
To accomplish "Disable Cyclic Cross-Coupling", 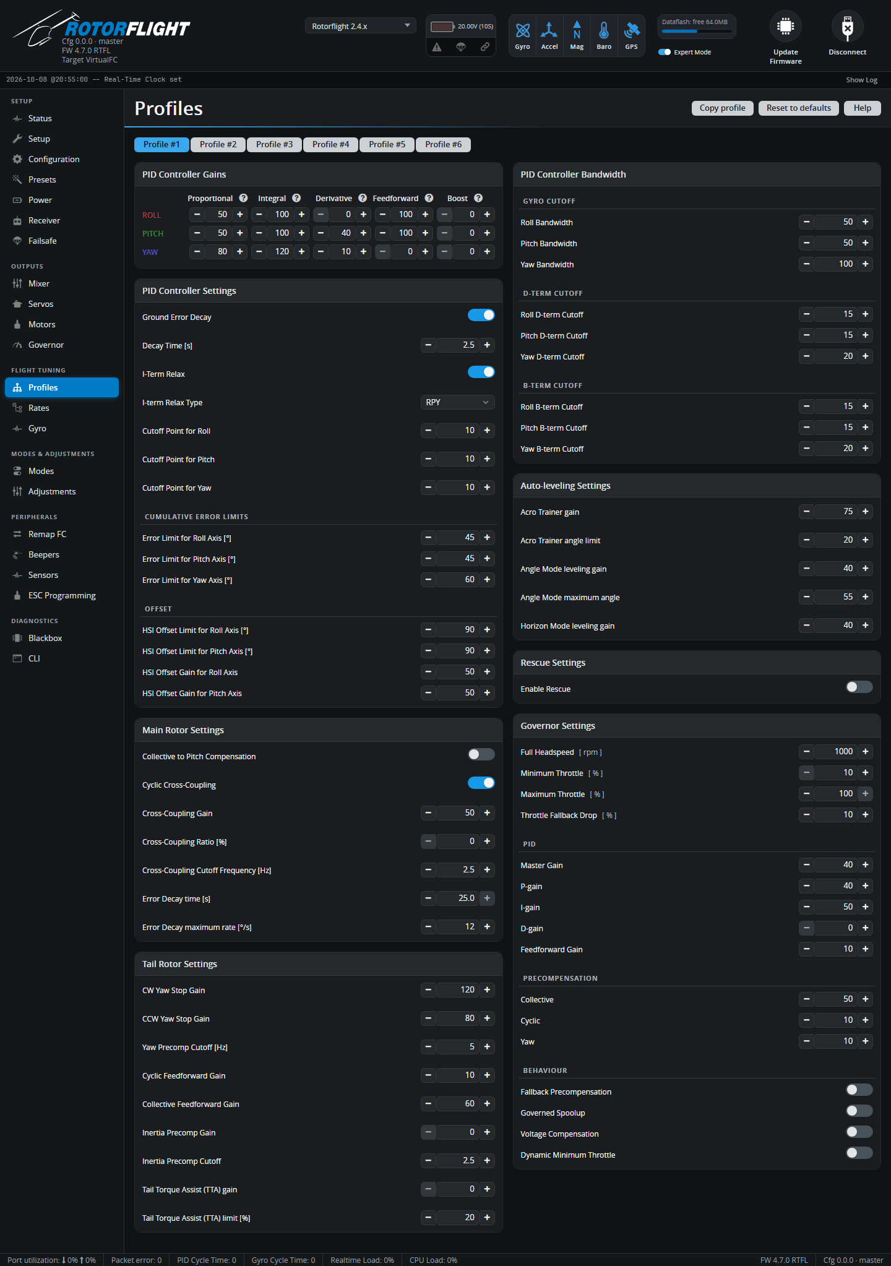I will (x=481, y=783).
